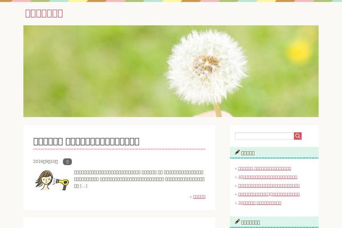Open the third link in the recent posts list

point(268,186)
